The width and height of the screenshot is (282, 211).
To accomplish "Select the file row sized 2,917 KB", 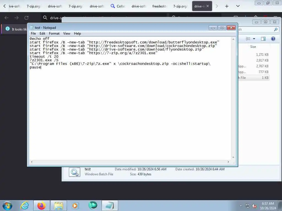I will pyautogui.click(x=254, y=60).
